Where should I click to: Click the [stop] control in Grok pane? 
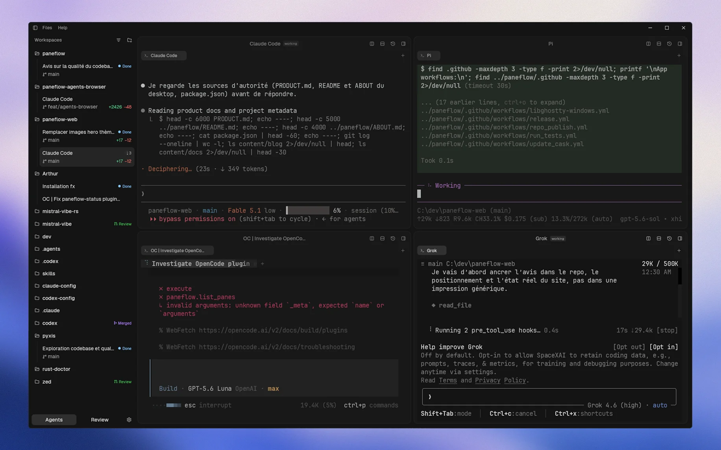tap(667, 331)
